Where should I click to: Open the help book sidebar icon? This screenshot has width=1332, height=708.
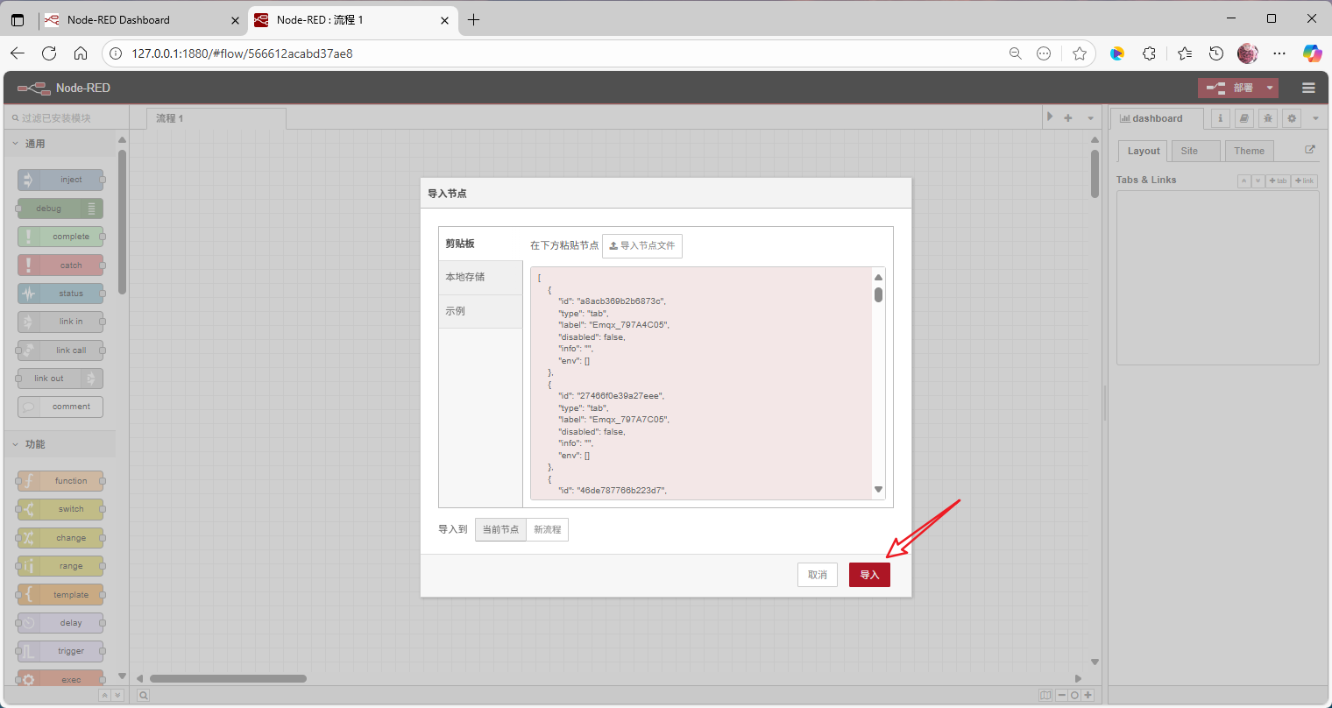tap(1243, 118)
